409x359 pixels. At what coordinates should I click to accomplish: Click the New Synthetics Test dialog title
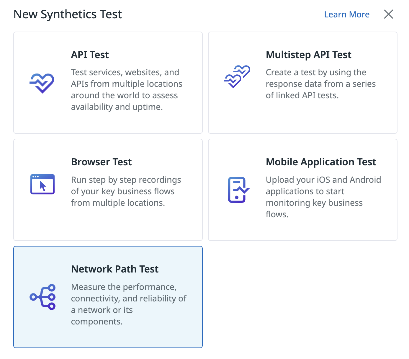point(68,14)
